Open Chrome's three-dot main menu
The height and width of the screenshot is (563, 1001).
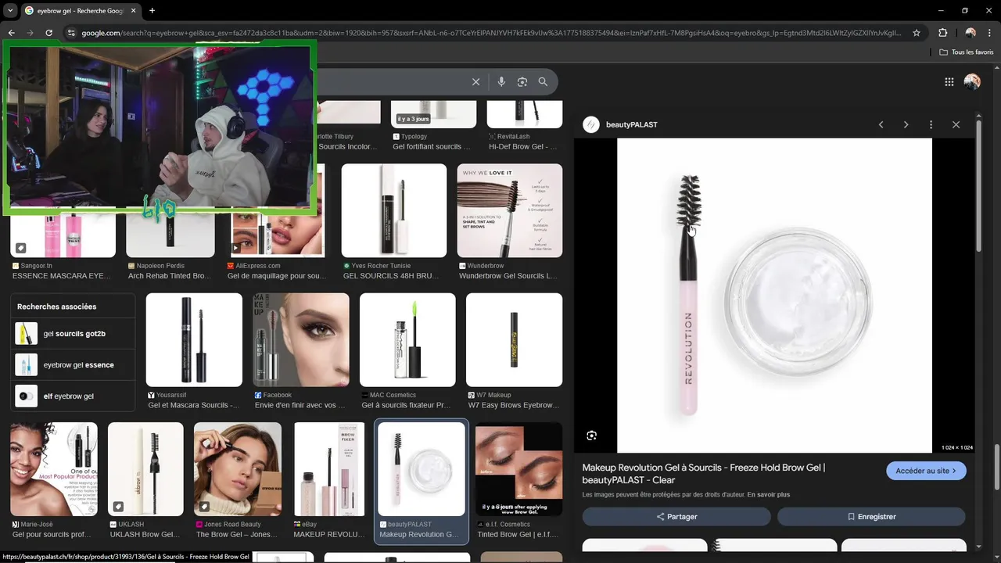click(990, 33)
